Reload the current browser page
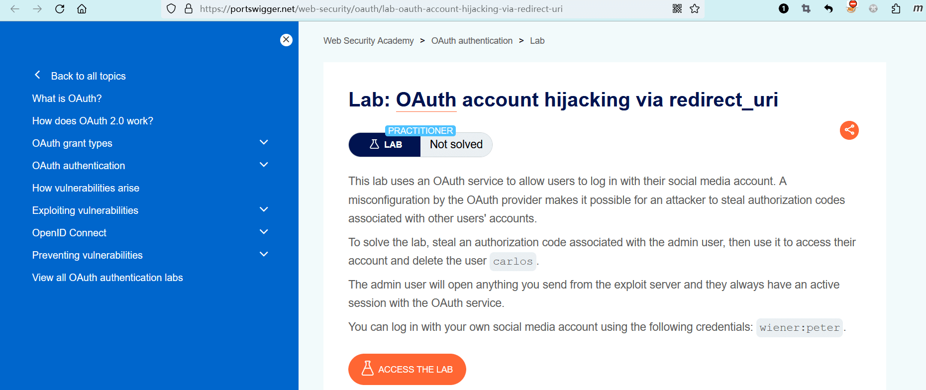Screen dimensions: 926x390 [60, 9]
